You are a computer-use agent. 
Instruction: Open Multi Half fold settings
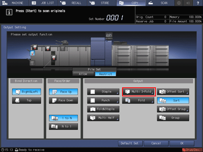tap(103, 118)
